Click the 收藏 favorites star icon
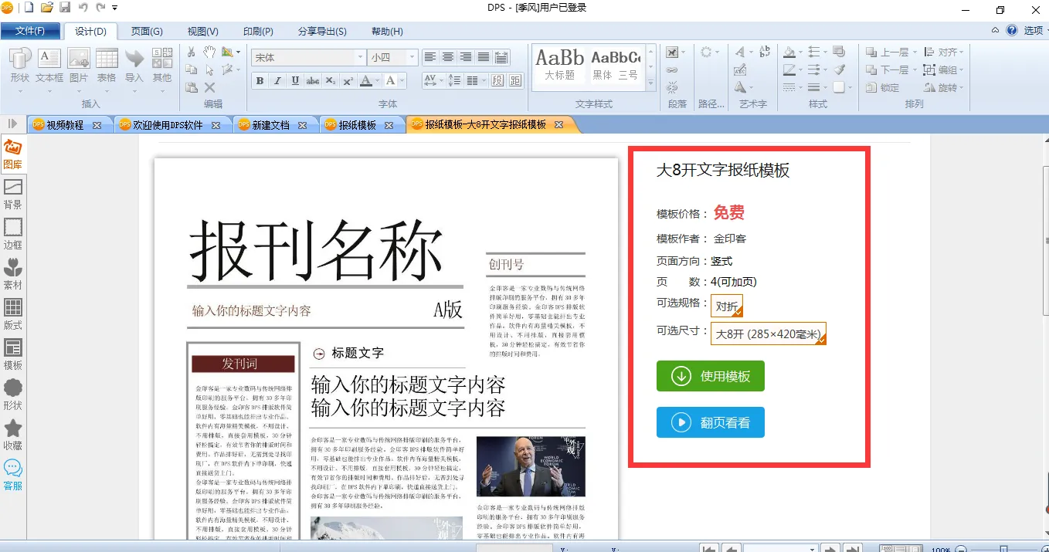Screen dimensions: 1049x552 [12, 435]
